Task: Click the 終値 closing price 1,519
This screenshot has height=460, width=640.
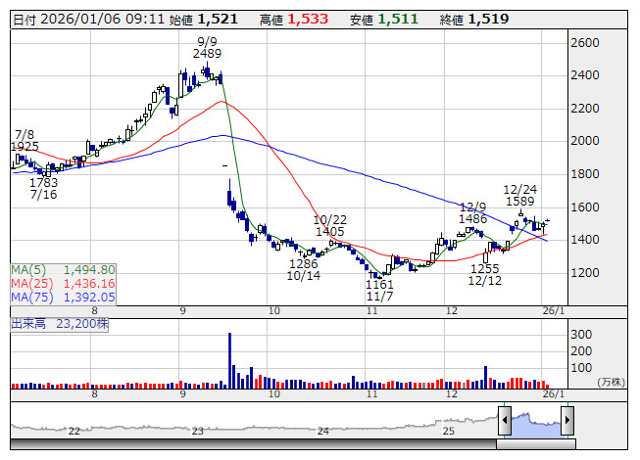Action: click(487, 19)
